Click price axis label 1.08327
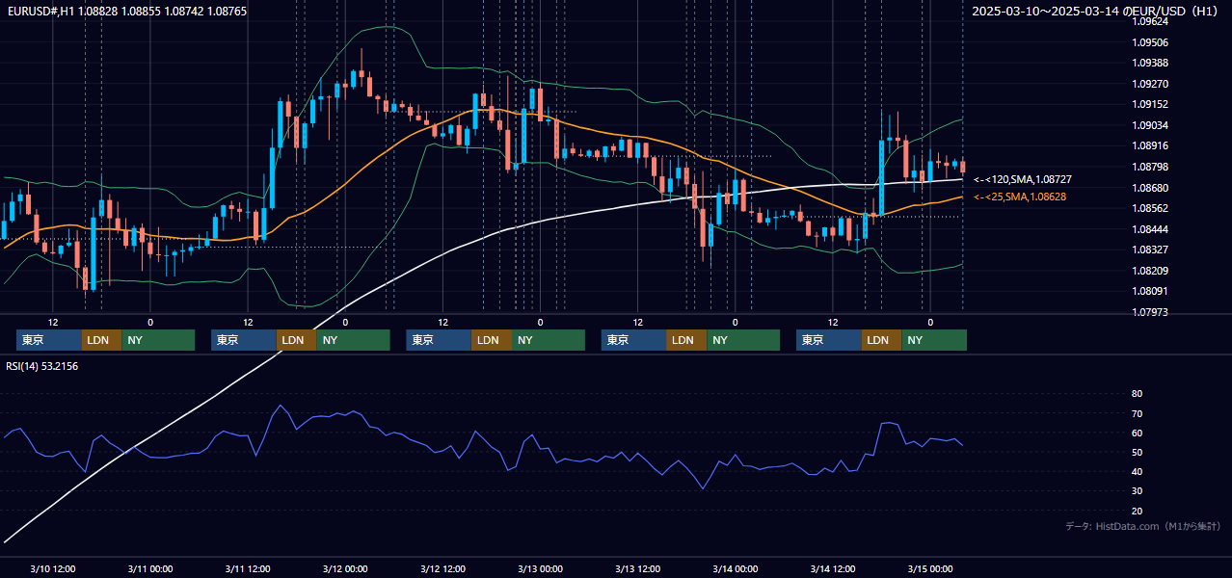Screen dimensions: 1232x578 pos(1149,250)
